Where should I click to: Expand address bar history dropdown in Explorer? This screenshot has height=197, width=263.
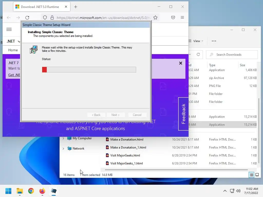[x=190, y=54]
